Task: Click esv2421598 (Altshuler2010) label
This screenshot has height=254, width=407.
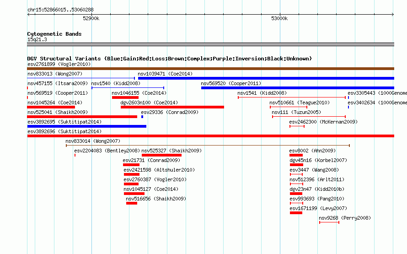Action: pyautogui.click(x=159, y=170)
